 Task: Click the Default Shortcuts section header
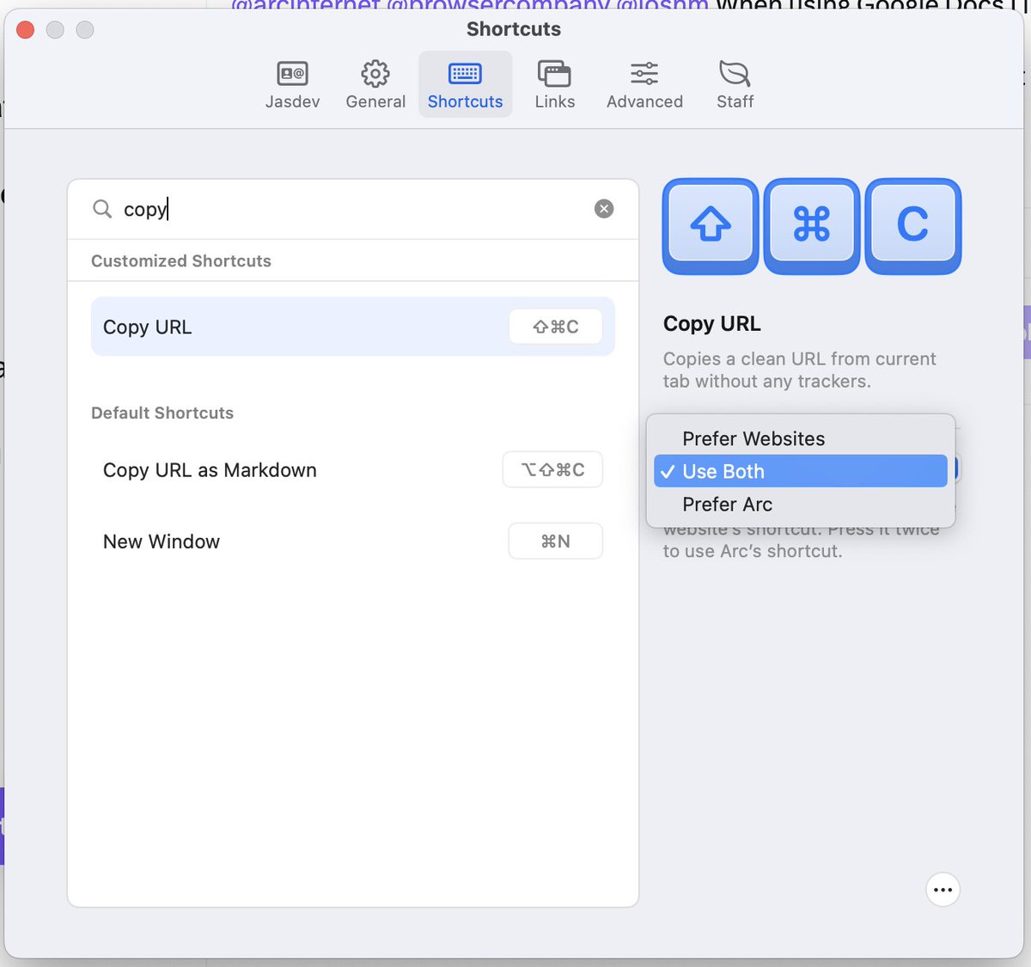(162, 413)
